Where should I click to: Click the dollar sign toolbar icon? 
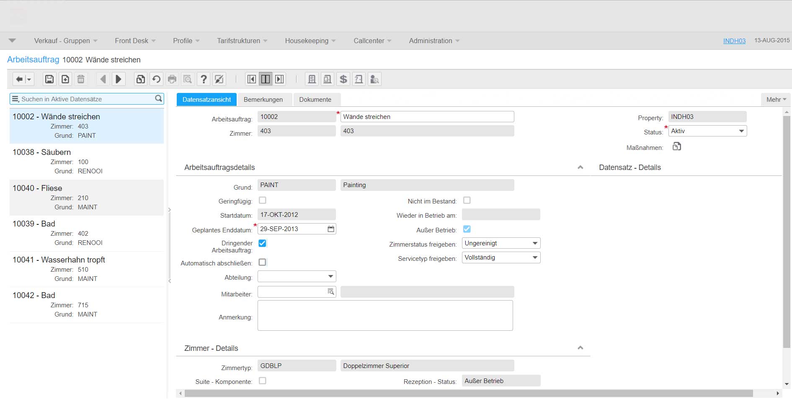[343, 79]
